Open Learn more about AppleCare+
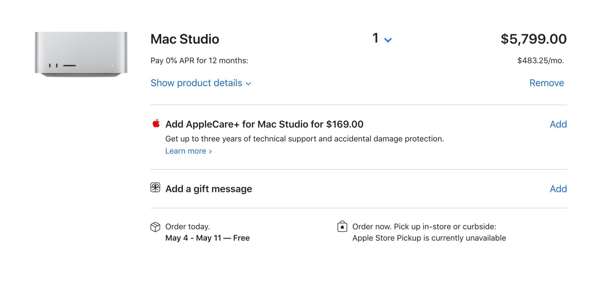594x282 pixels. tap(186, 151)
